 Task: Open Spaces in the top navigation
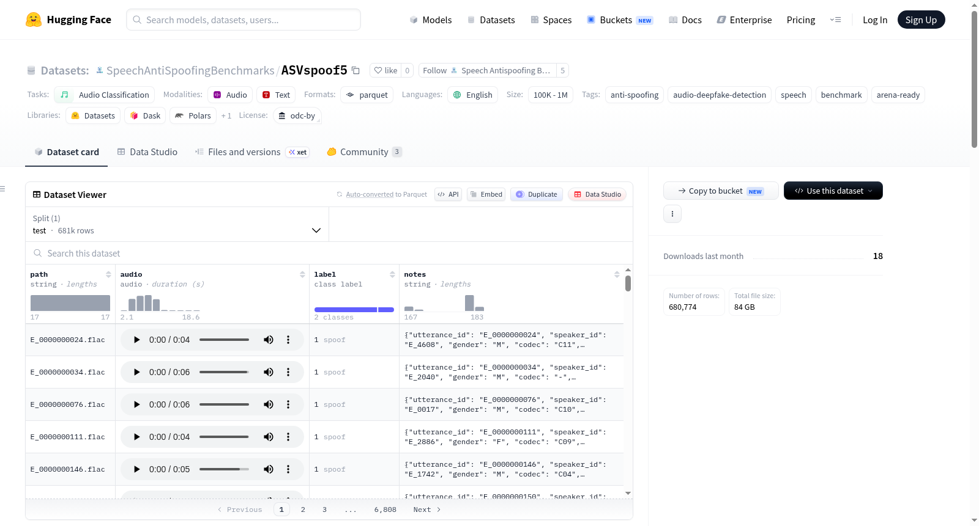point(551,20)
